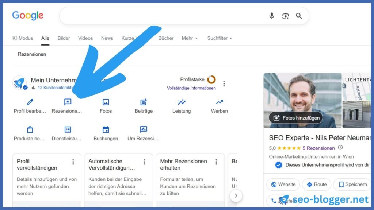Click the Profilstärke progress ring
374x210 pixels.
211,79
